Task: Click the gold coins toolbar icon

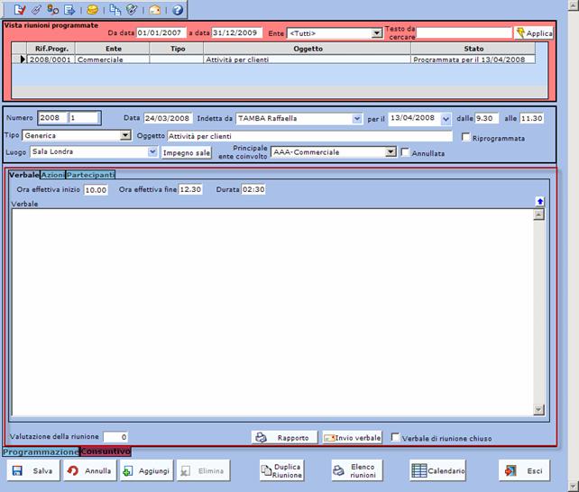Action: pyautogui.click(x=92, y=10)
